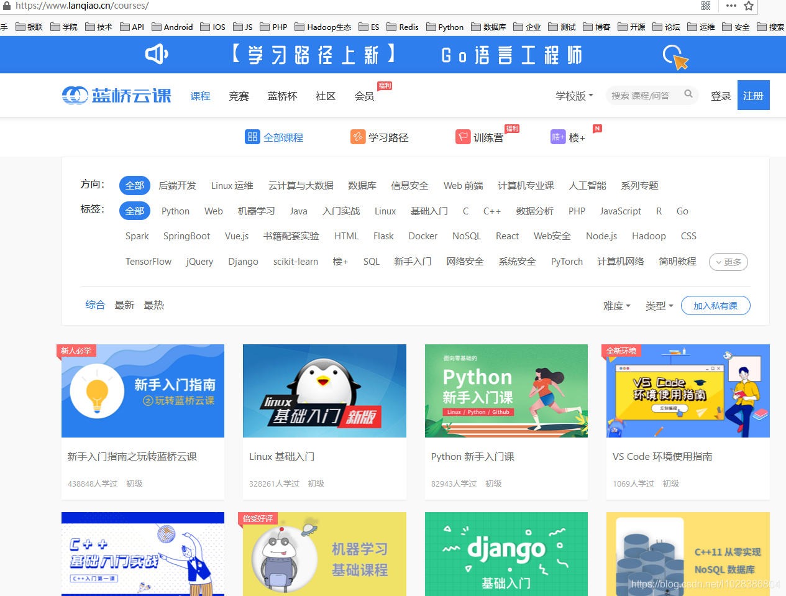Open the browser three-dots menu

(731, 6)
